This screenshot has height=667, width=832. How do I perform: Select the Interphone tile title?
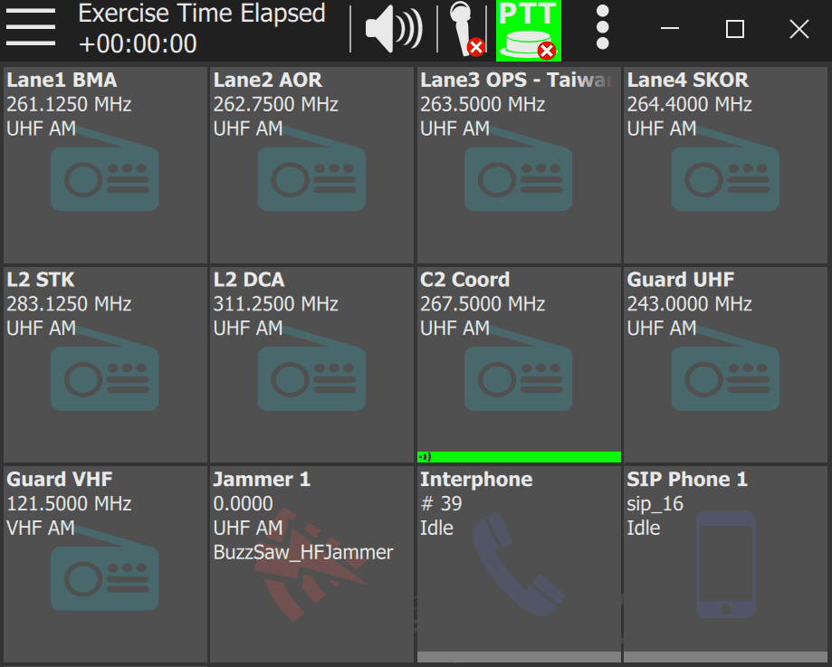click(476, 479)
